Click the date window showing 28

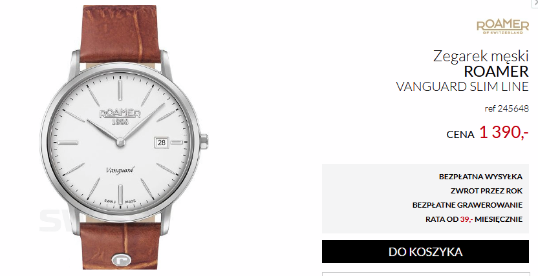pos(161,143)
